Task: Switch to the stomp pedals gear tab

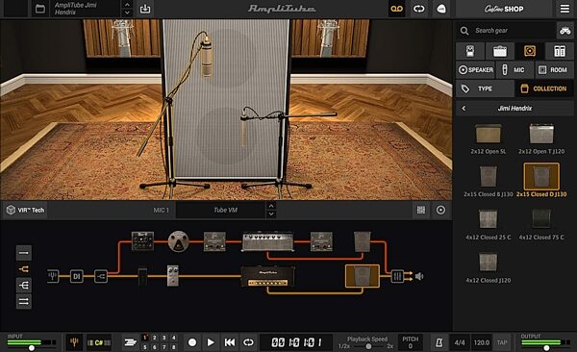Action: coord(470,51)
